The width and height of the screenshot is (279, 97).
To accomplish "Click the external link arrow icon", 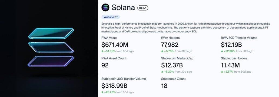I will click(x=116, y=17).
